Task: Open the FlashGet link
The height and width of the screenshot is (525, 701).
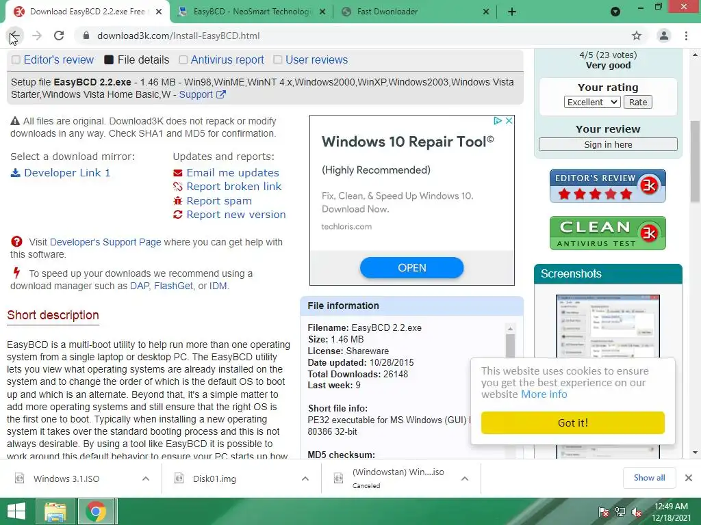Action: (x=173, y=286)
